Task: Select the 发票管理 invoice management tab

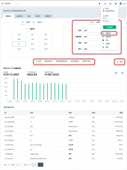Action: (x=48, y=16)
